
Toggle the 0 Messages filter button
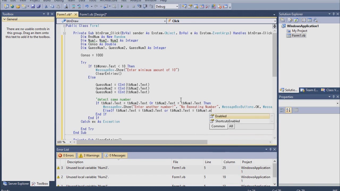(x=115, y=155)
